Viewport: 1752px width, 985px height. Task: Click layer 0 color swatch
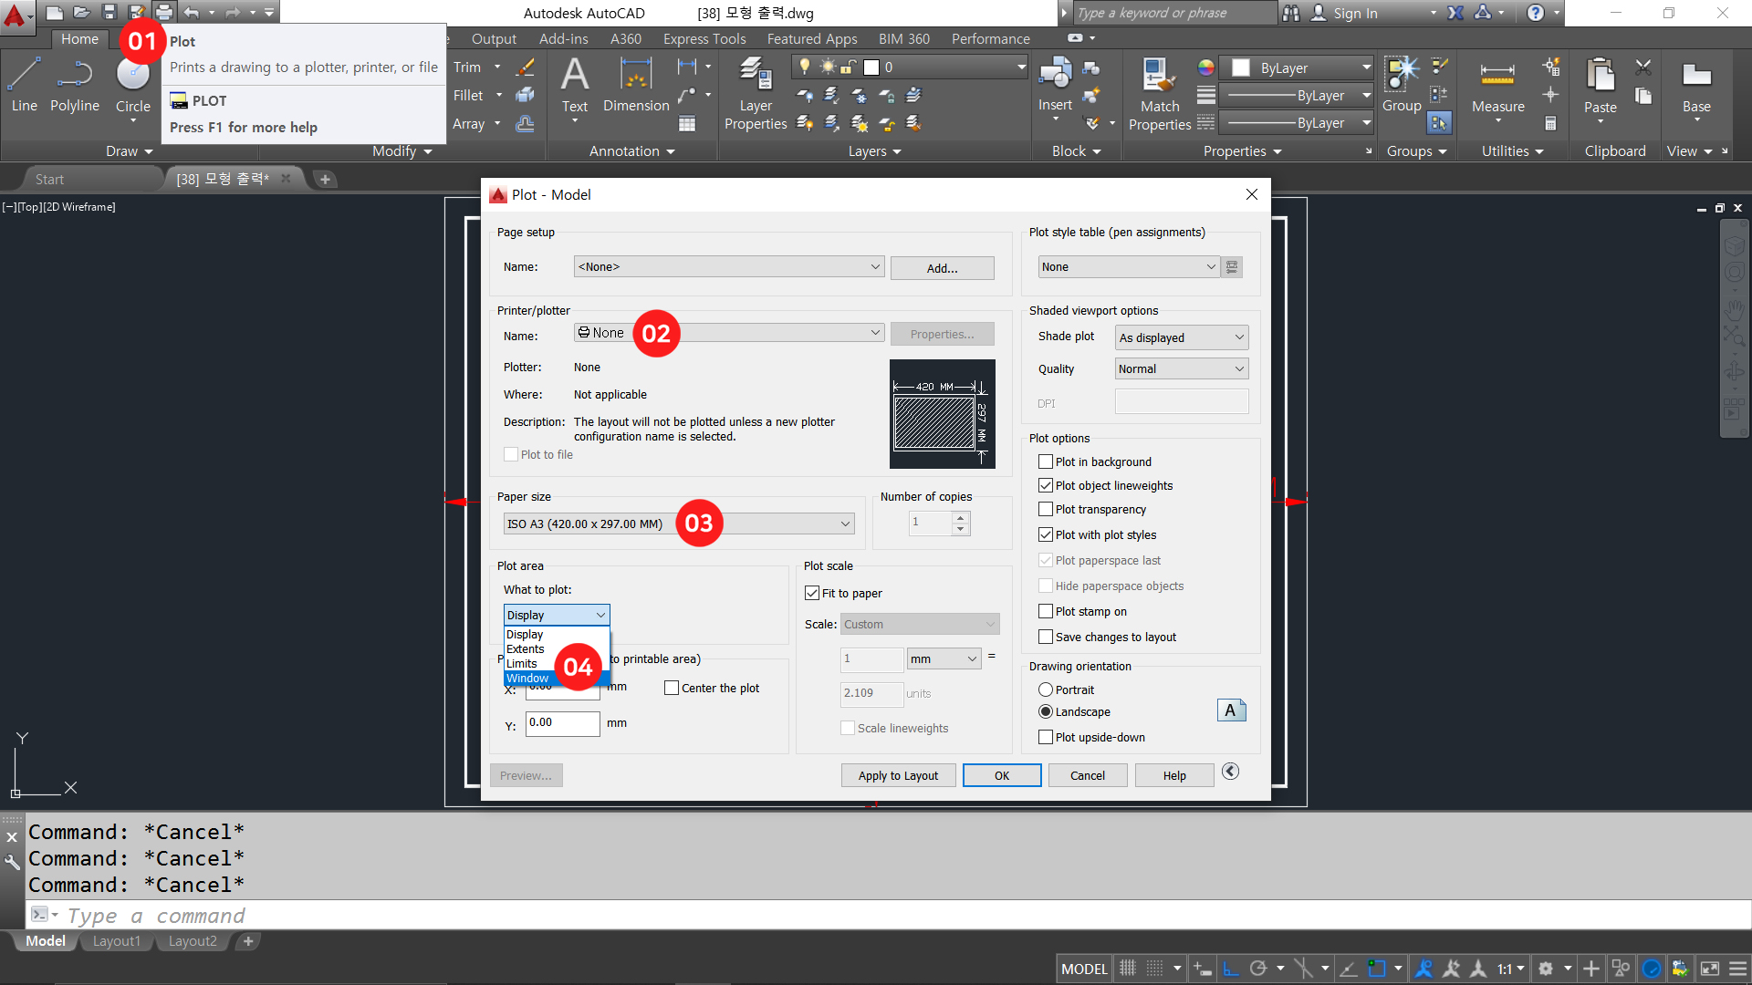(871, 67)
